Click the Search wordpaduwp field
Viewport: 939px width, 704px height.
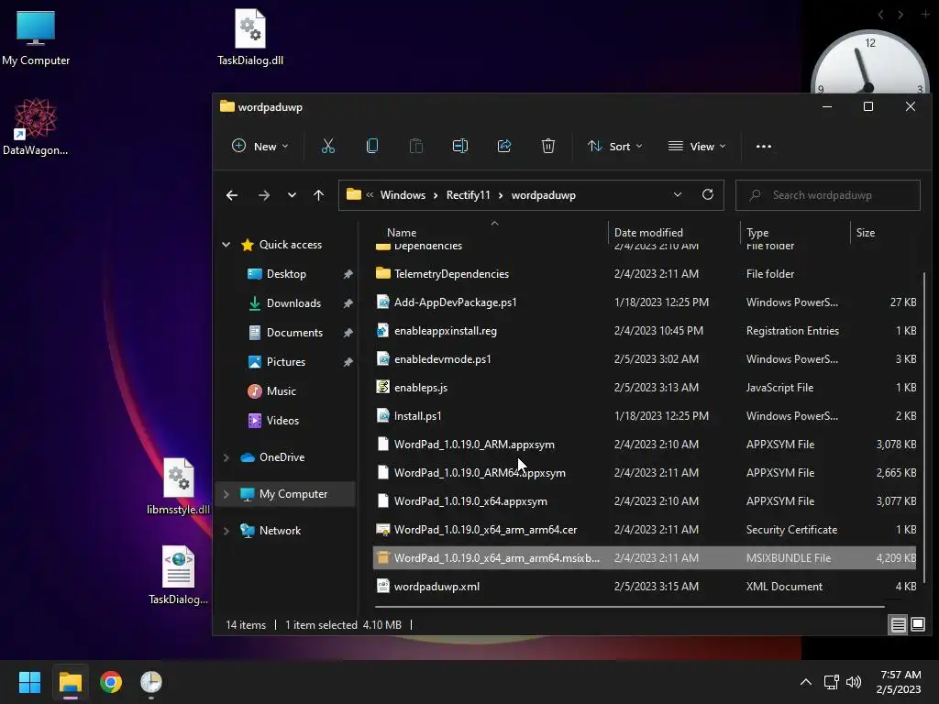pyautogui.click(x=828, y=195)
